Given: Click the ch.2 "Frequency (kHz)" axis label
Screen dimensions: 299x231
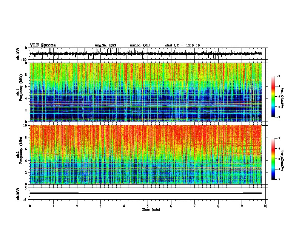Looking at the screenshot, I should click(21, 150).
